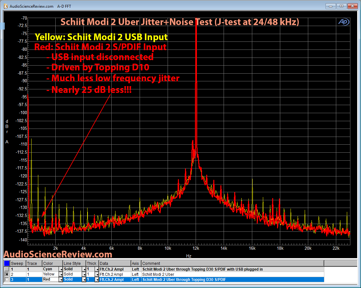
Task: Open the Color dropdown for Yellow row
Action: pos(61,274)
